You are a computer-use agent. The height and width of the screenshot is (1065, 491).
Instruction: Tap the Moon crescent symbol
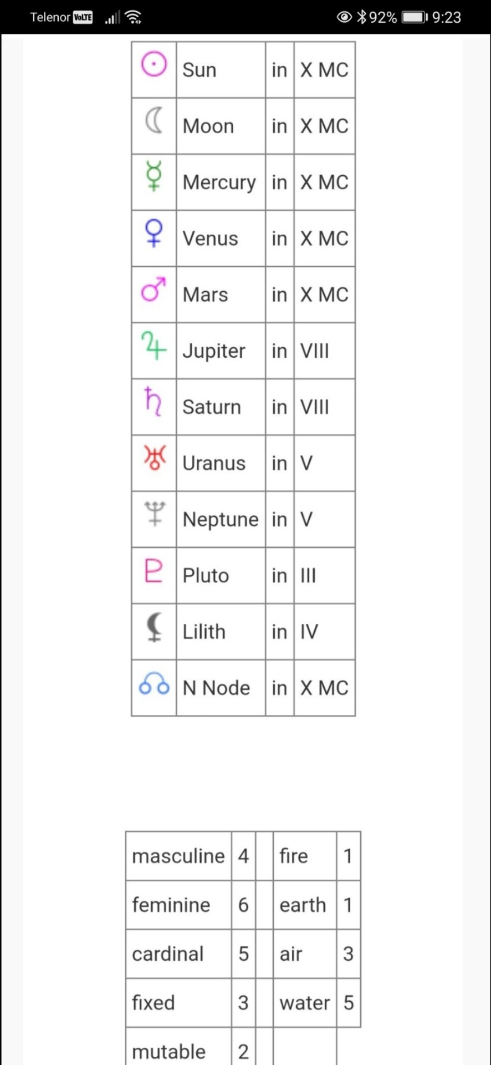coord(154,121)
